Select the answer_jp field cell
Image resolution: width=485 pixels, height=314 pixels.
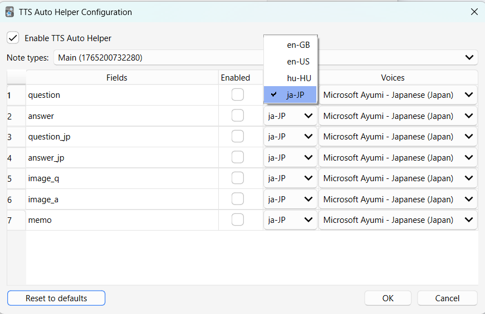coord(121,158)
